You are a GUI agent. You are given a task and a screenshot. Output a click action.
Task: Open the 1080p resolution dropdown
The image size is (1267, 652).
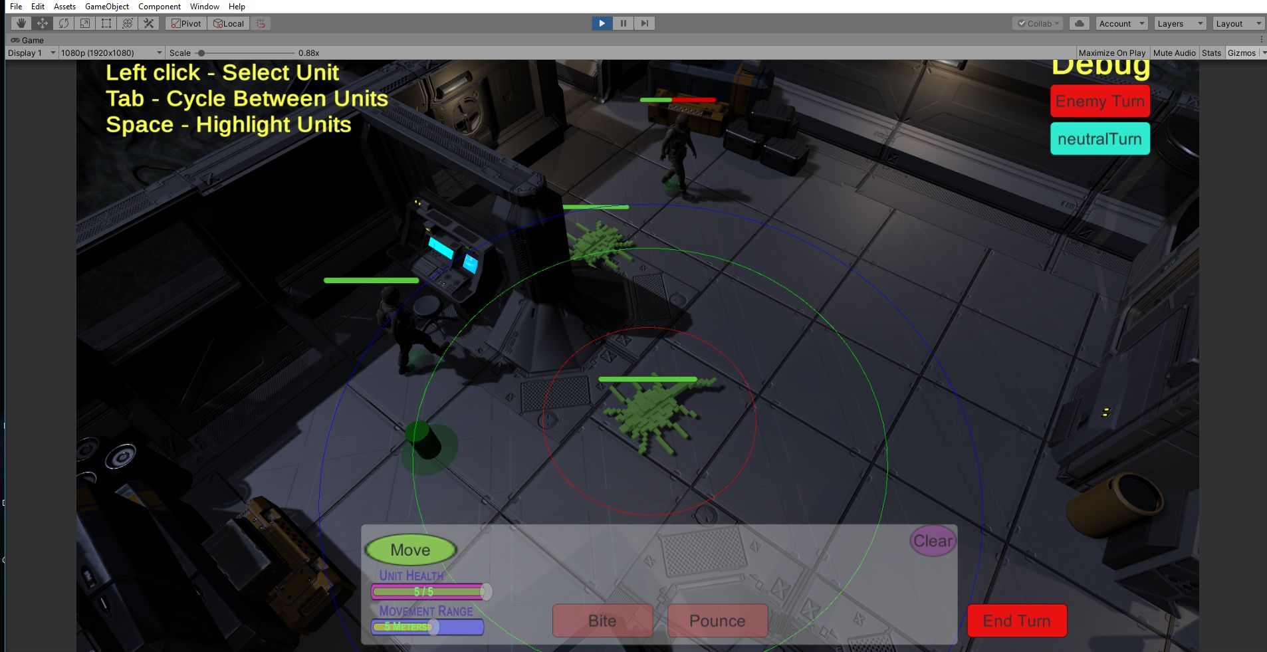coord(111,53)
